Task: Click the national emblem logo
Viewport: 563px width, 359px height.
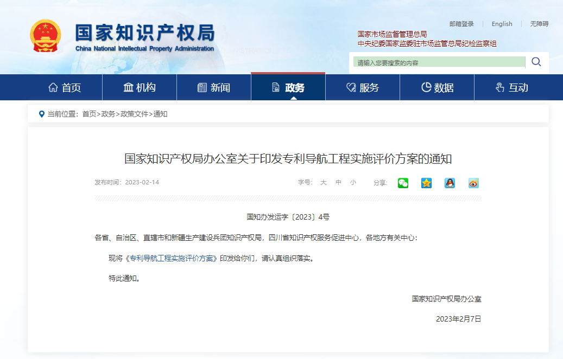Action: tap(45, 36)
